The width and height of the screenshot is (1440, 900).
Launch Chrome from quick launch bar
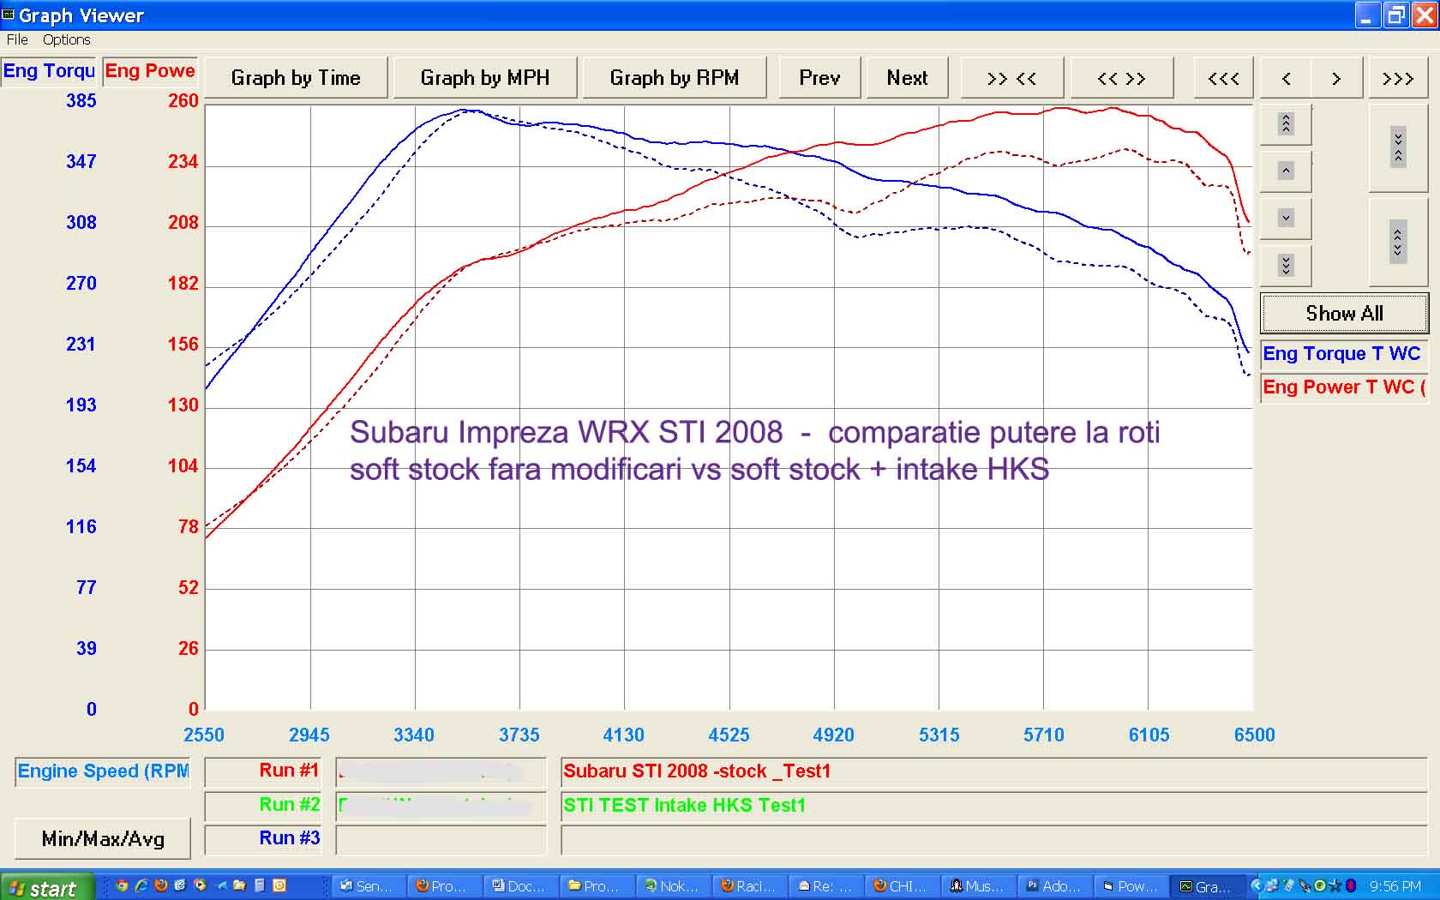[x=122, y=885]
